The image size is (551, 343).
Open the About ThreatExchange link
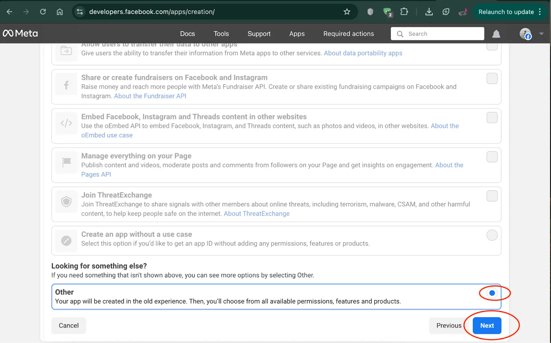pyautogui.click(x=256, y=213)
